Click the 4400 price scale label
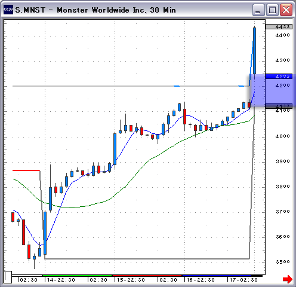 point(282,35)
